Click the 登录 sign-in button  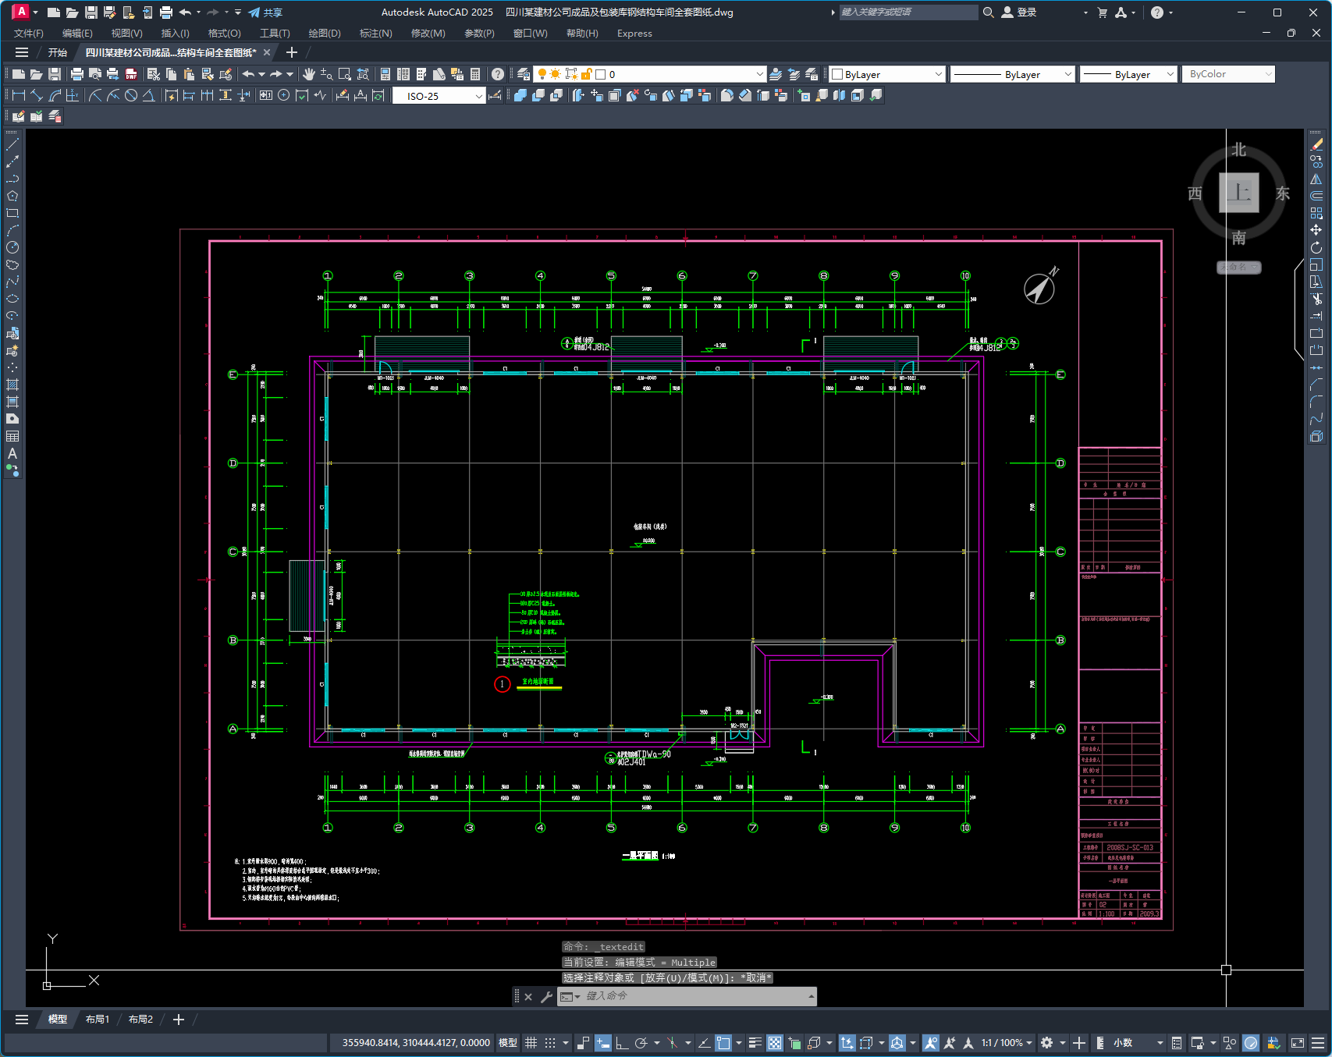1019,12
